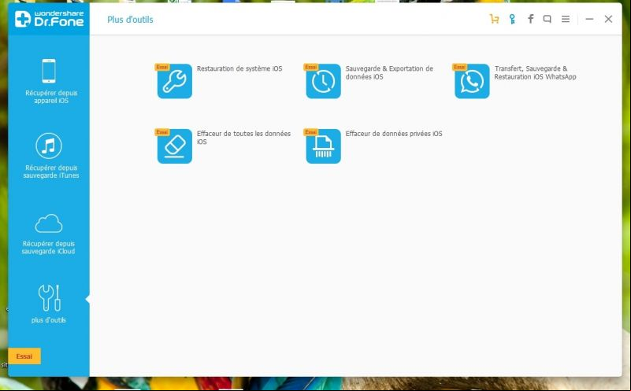Click Effaceur de données privées iOS label
Viewport: 631px width, 391px height.
point(394,134)
